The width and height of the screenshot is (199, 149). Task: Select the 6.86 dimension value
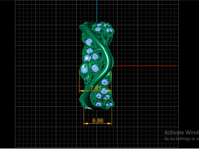tap(98, 120)
